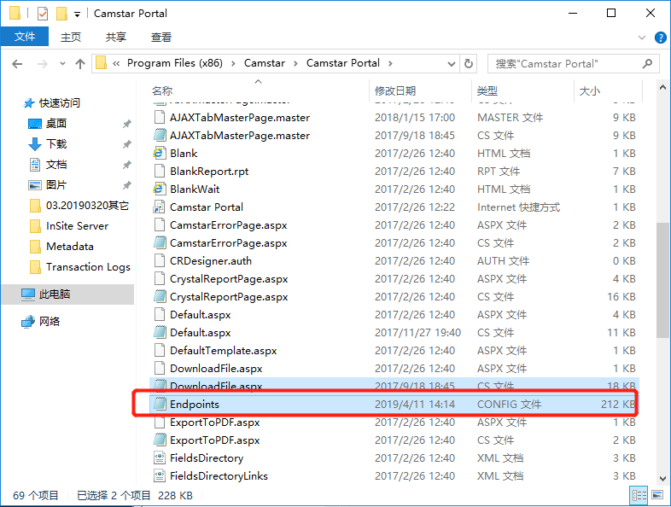The image size is (671, 507).
Task: Open the Help question mark icon
Action: click(x=660, y=38)
